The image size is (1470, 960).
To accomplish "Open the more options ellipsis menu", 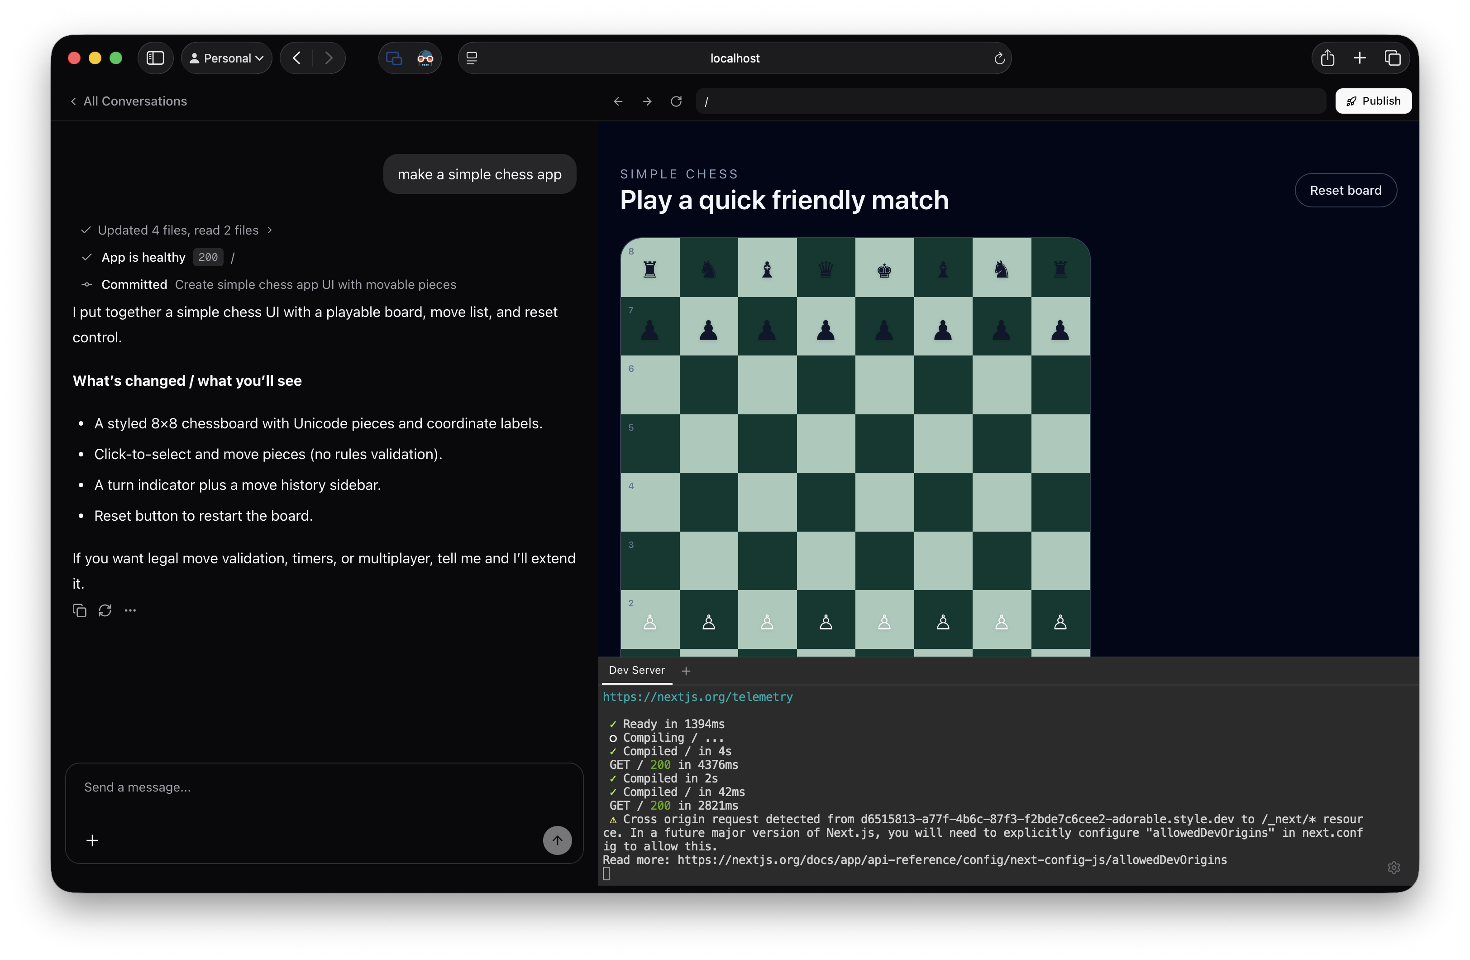I will (x=130, y=611).
